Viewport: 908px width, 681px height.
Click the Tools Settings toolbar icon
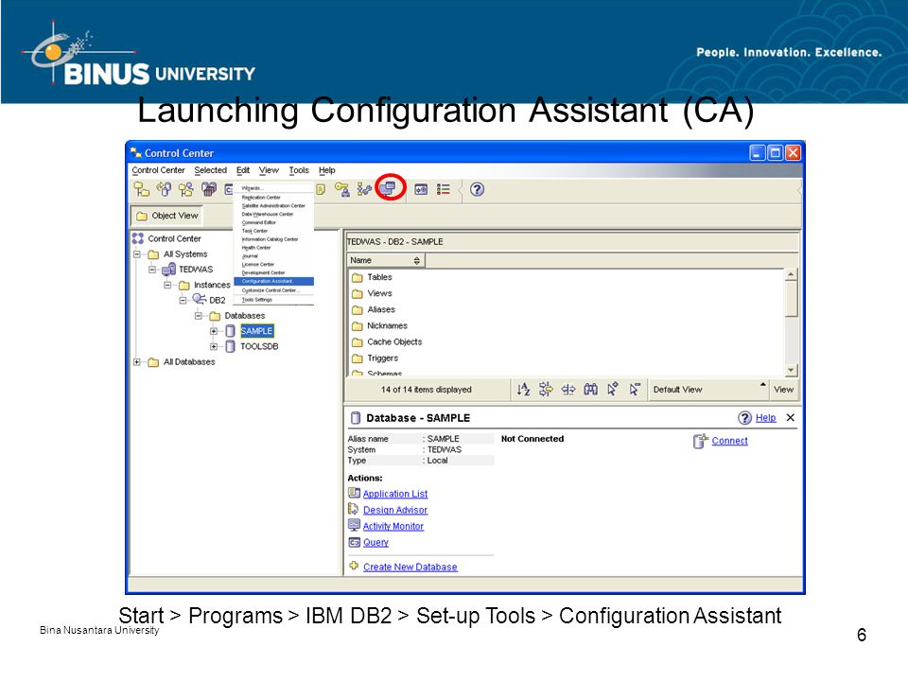421,189
